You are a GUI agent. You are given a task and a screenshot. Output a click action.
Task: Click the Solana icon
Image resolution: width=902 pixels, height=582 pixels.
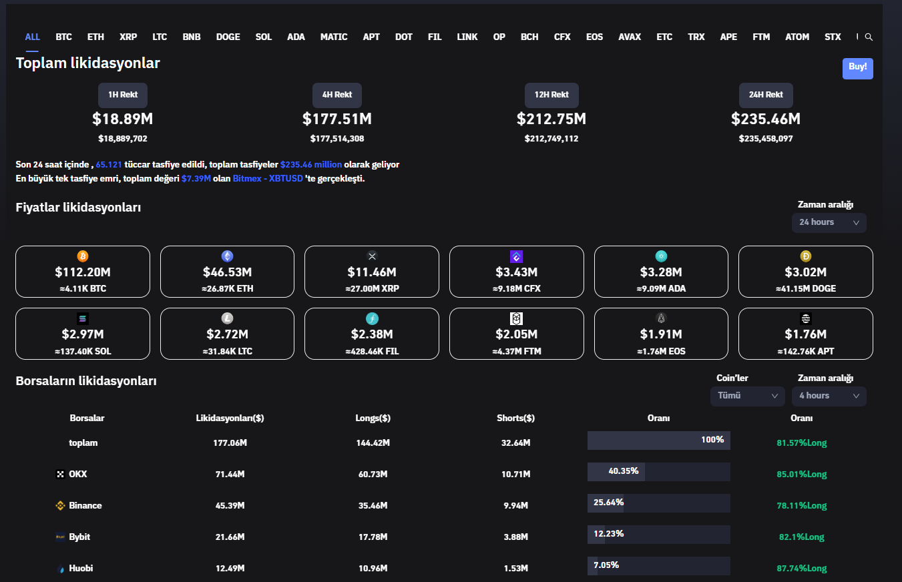83,318
